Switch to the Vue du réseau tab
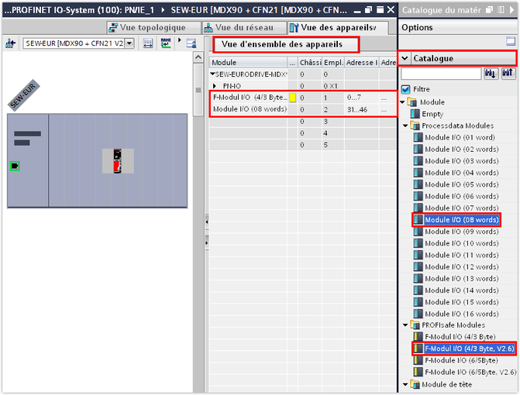Viewport: 520px width, 395px height. coord(246,27)
